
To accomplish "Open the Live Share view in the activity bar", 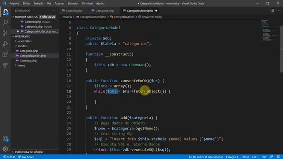I will pos(5,65).
